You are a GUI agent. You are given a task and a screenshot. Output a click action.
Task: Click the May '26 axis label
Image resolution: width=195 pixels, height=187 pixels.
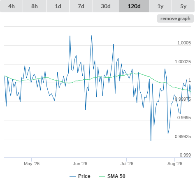tap(32, 164)
